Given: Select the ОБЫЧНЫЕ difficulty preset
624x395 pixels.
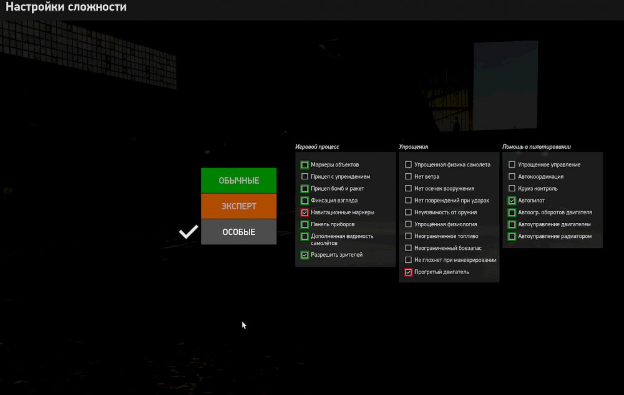Looking at the screenshot, I should 238,181.
